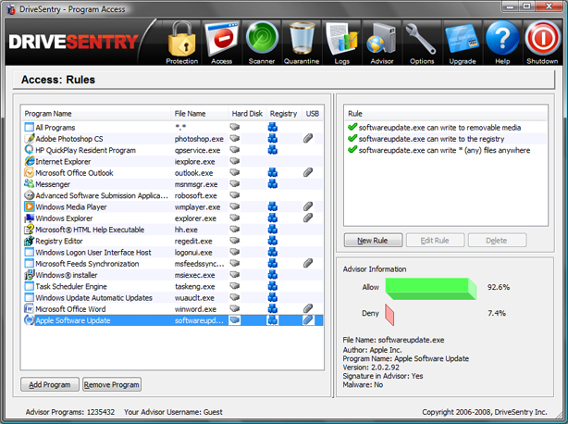This screenshot has height=424, width=568.
Task: Click the Registry Editor program icon
Action: (30, 241)
